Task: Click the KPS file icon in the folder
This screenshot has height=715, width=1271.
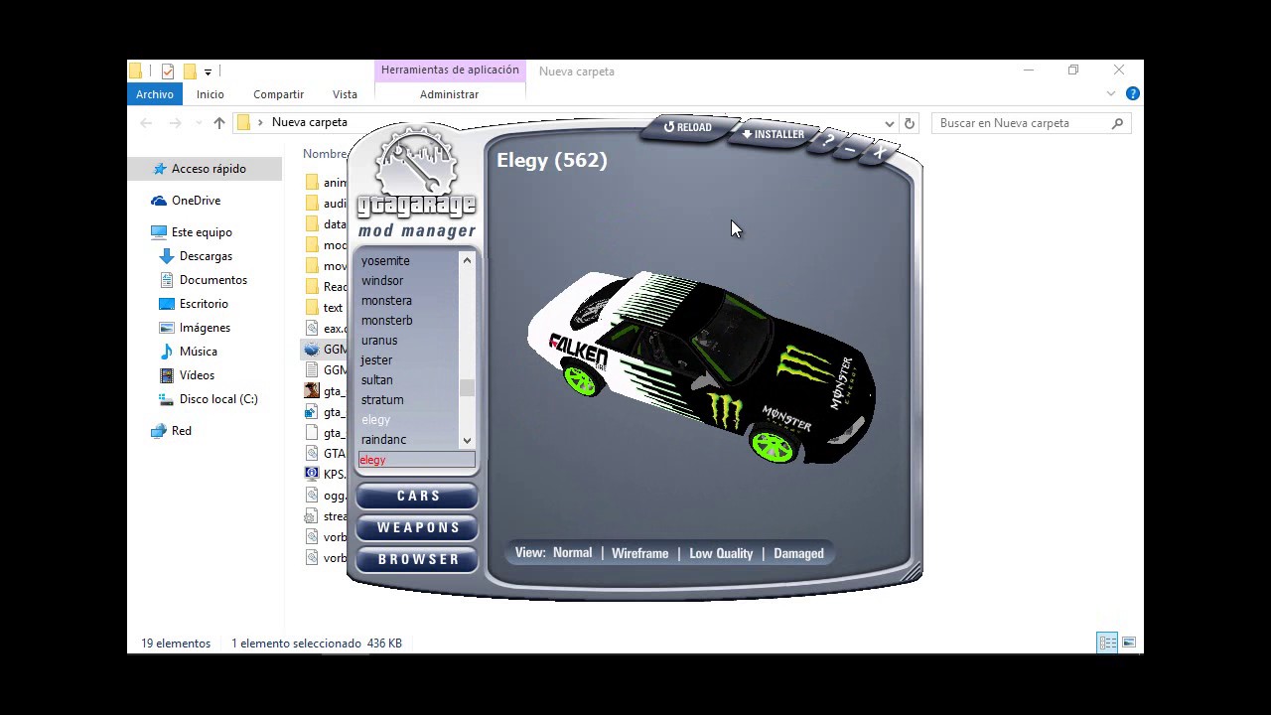Action: click(311, 474)
